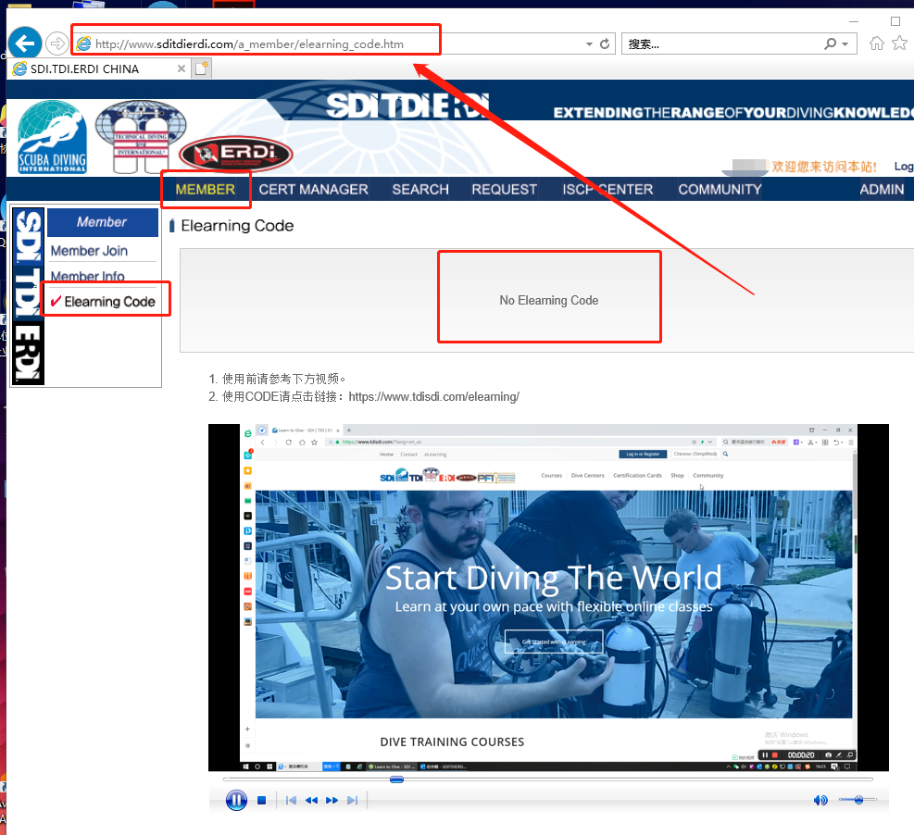The image size is (914, 835).
Task: Stop the video playback
Action: (262, 801)
